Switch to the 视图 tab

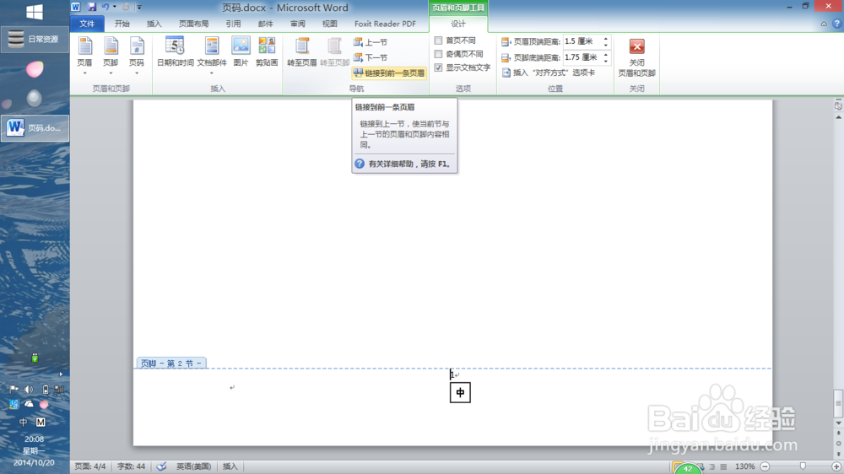pos(329,24)
